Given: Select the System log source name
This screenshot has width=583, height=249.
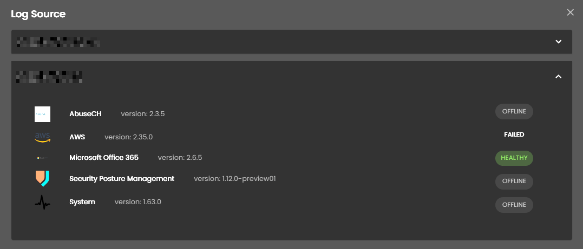Looking at the screenshot, I should tap(82, 202).
